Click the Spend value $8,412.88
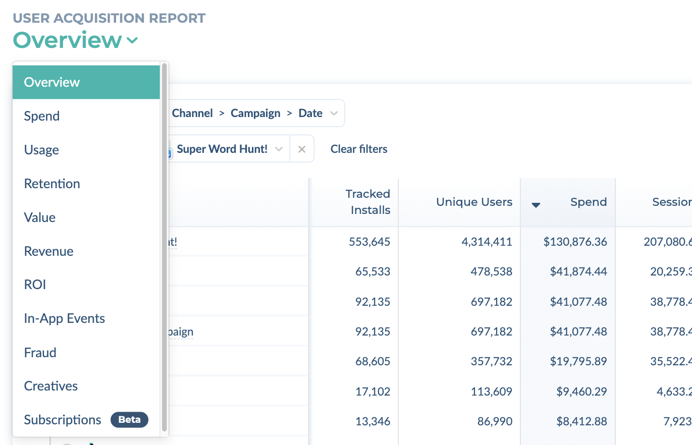Viewport: 692px width, 445px height. click(582, 421)
